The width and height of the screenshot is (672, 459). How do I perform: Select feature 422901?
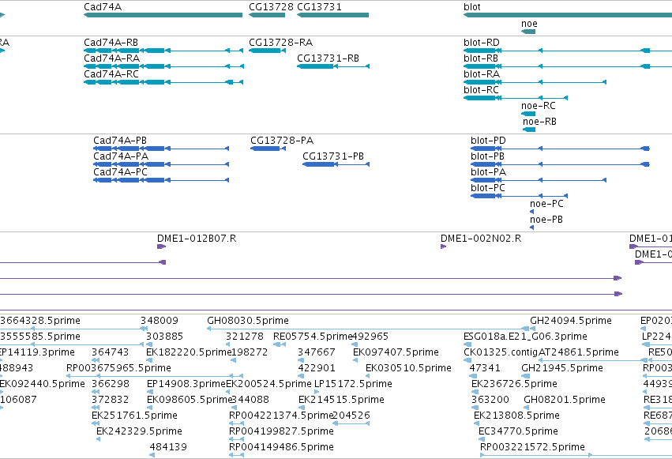317,368
